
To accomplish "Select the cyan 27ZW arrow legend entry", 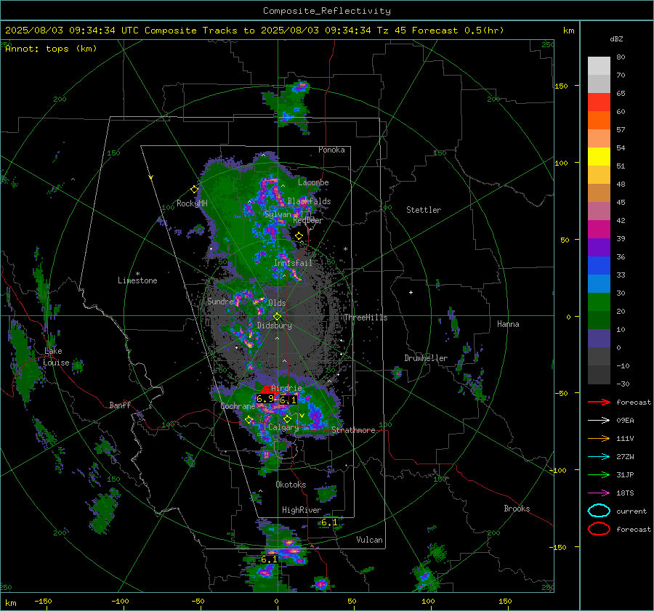I will coord(599,457).
